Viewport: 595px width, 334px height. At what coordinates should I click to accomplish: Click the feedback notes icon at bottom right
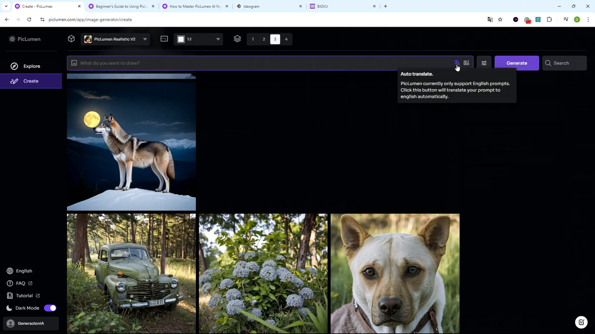point(581,322)
